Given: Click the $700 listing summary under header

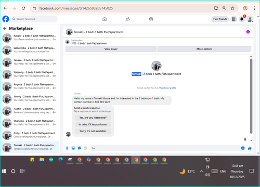Looking at the screenshot, I should point(89,44).
